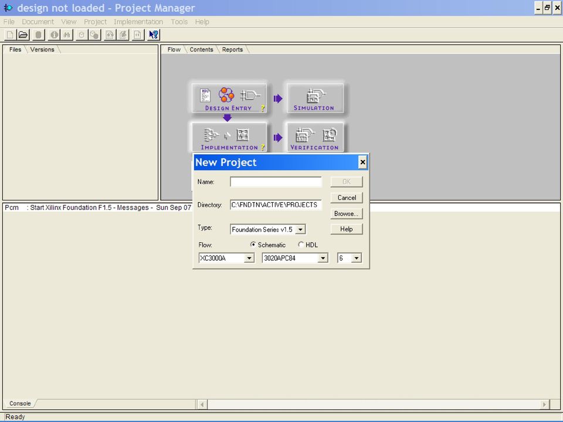
Task: Click the Implementation logic-tree icon
Action: (211, 135)
